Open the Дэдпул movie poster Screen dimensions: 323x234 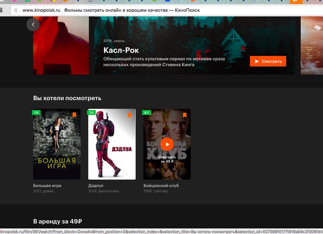tap(112, 144)
